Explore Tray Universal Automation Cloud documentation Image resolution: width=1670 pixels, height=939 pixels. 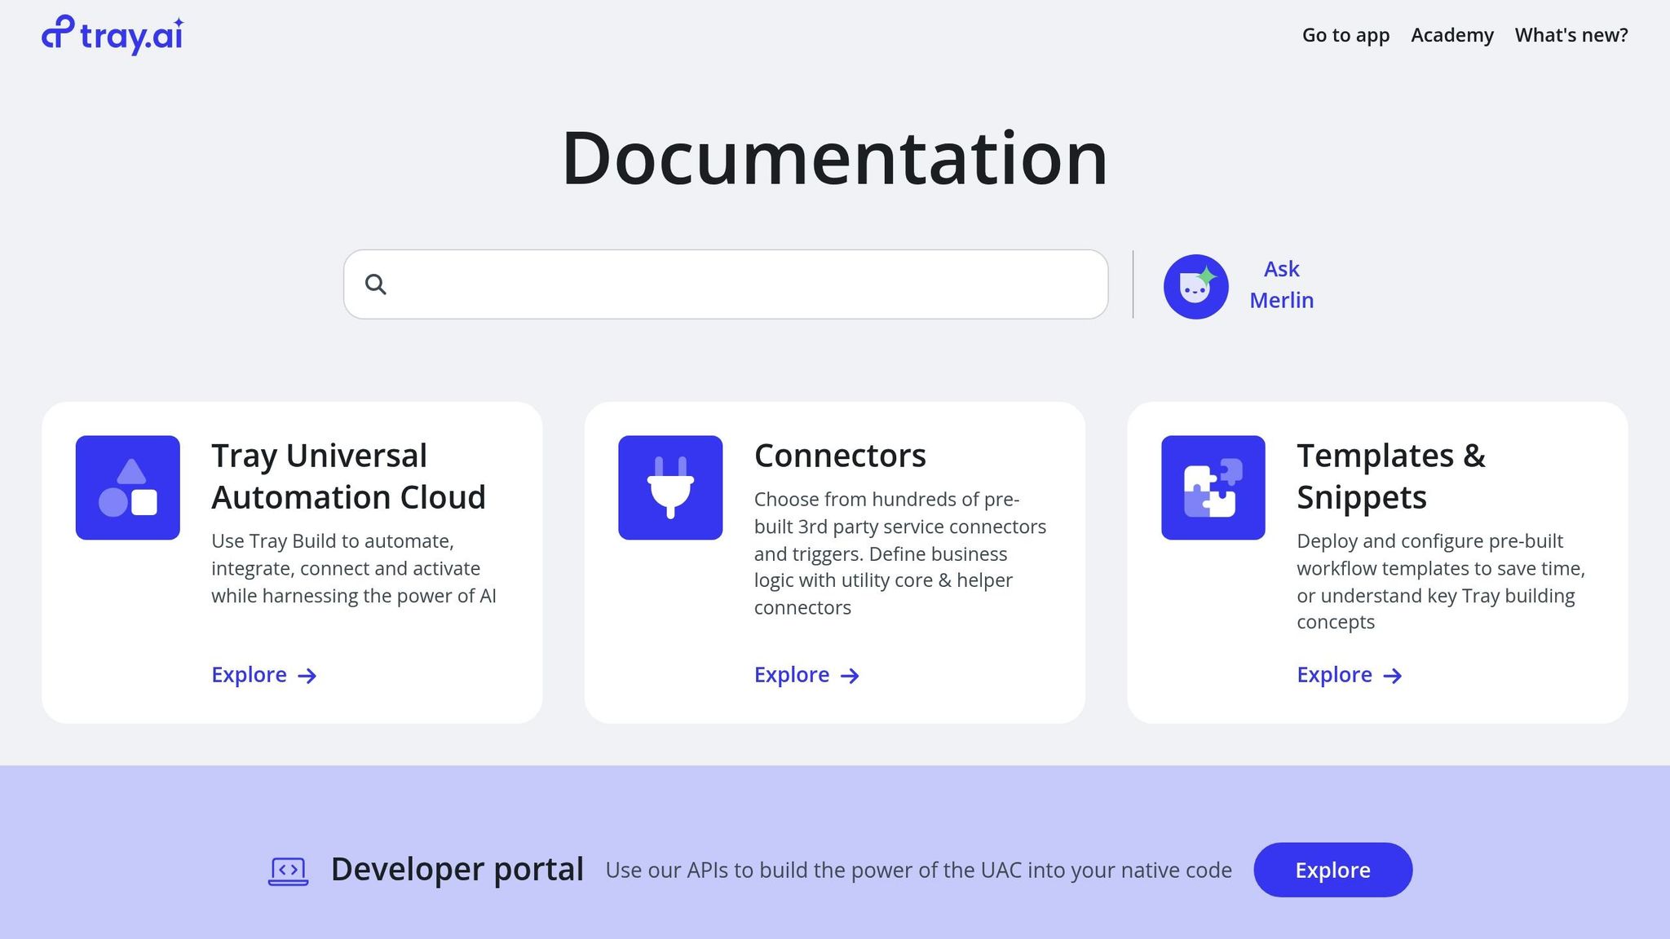(x=249, y=675)
